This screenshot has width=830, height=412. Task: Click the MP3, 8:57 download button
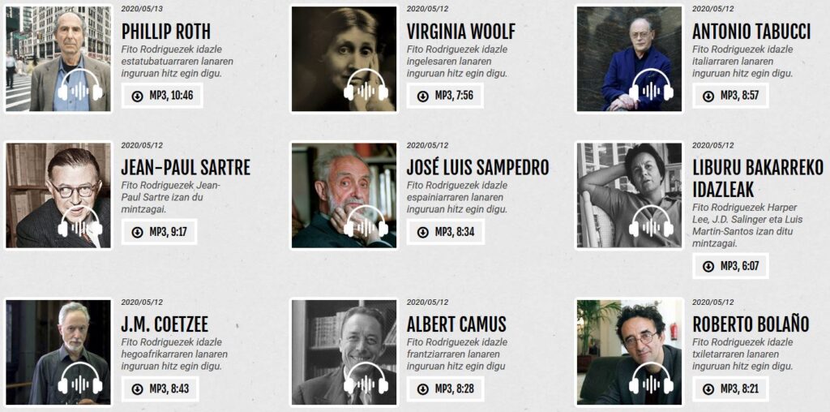point(730,96)
